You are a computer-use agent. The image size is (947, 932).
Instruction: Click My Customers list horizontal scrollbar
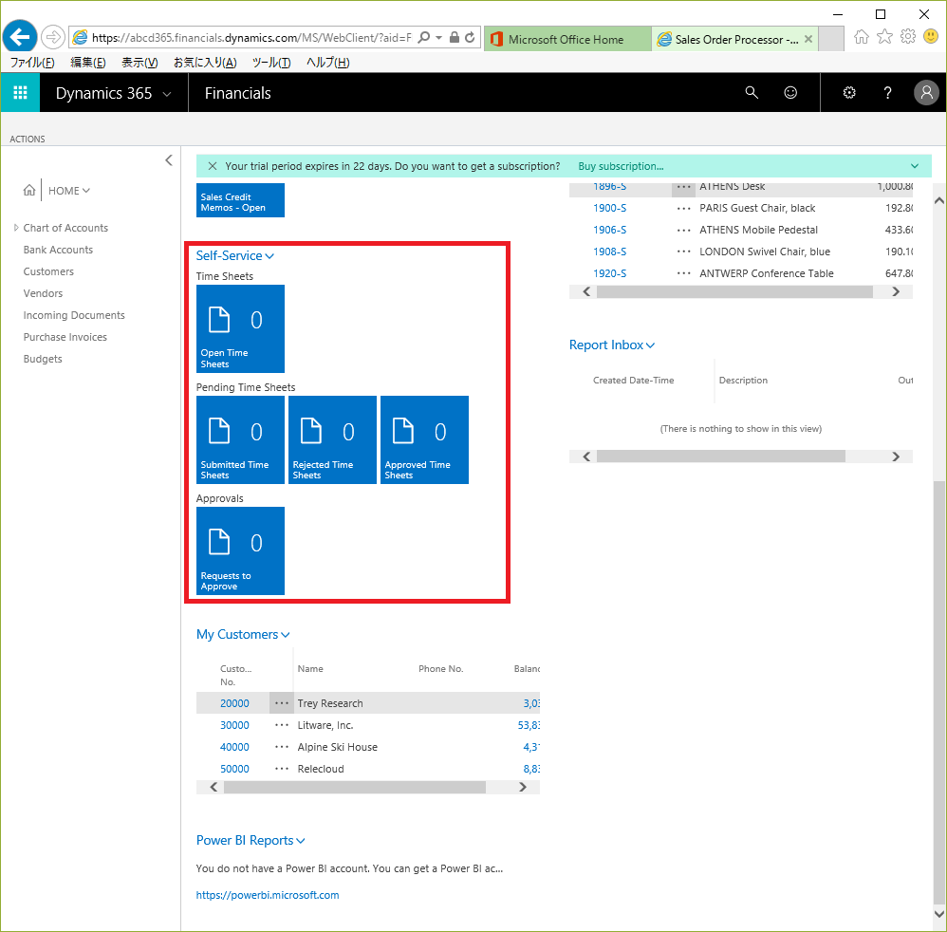[x=355, y=787]
